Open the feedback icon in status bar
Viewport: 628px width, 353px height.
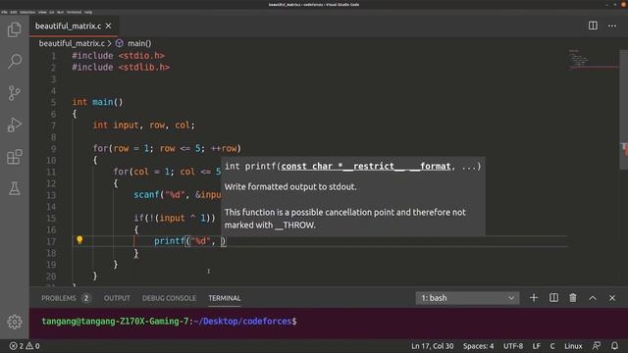point(597,346)
